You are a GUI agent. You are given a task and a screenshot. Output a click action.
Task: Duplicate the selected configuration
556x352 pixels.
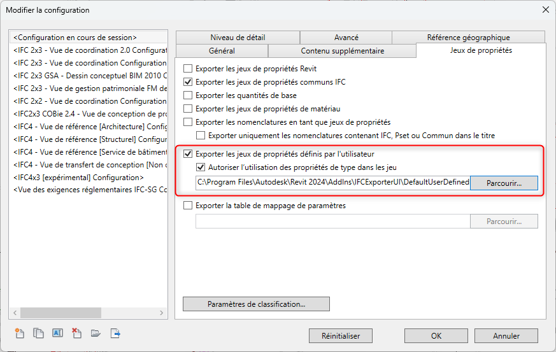38,333
